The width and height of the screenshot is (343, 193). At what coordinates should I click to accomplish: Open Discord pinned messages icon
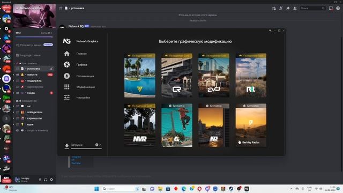288,9
